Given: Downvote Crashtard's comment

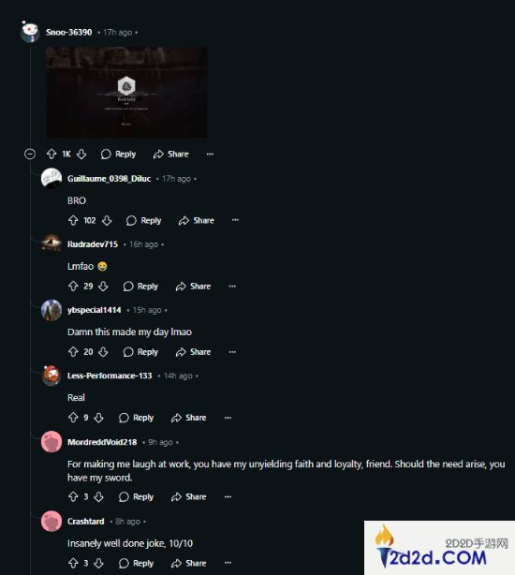Looking at the screenshot, I should coord(98,563).
